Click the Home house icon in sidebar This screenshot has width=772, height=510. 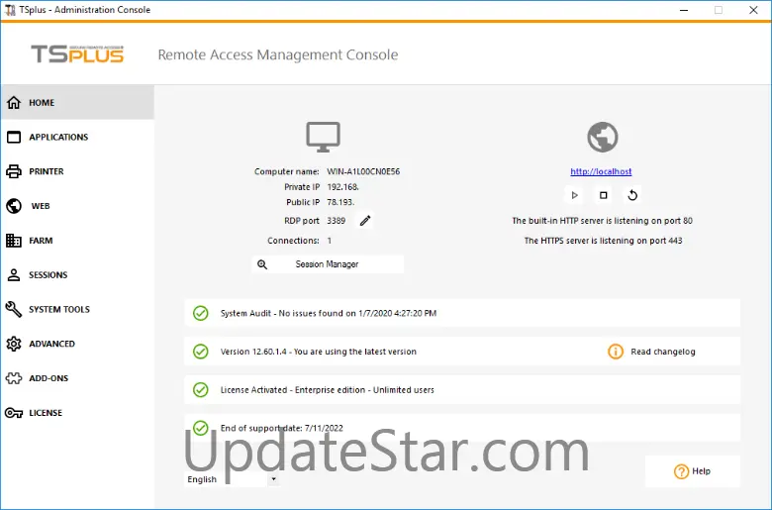pos(14,102)
